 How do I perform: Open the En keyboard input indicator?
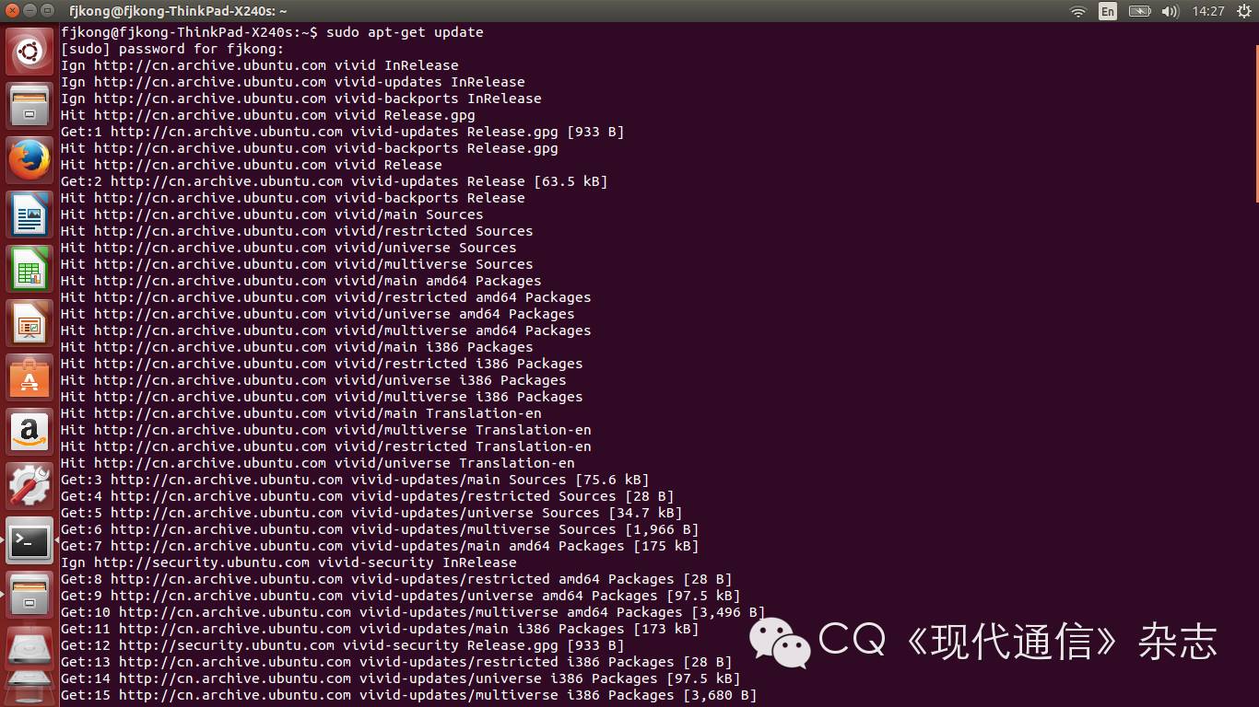click(1108, 11)
